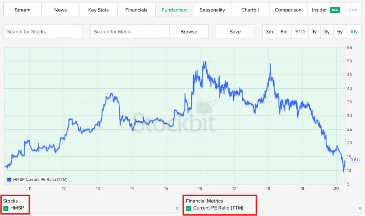Select the YTD time range
Screen dimensions: 365x216
tap(300, 31)
